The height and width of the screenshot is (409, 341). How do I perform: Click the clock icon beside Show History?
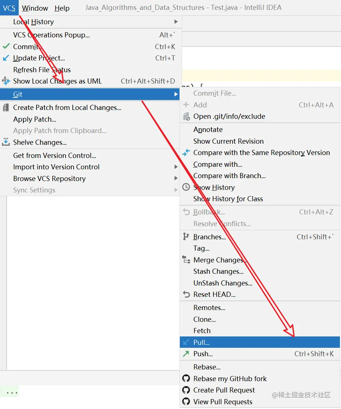pos(186,187)
